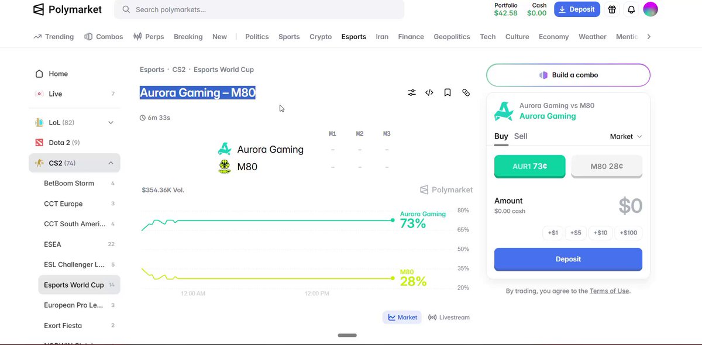Select AUR1 73¢ outcome

[x=530, y=166]
